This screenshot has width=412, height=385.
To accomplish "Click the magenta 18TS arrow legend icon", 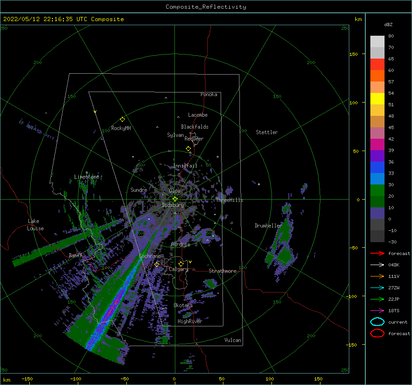I will tap(377, 311).
